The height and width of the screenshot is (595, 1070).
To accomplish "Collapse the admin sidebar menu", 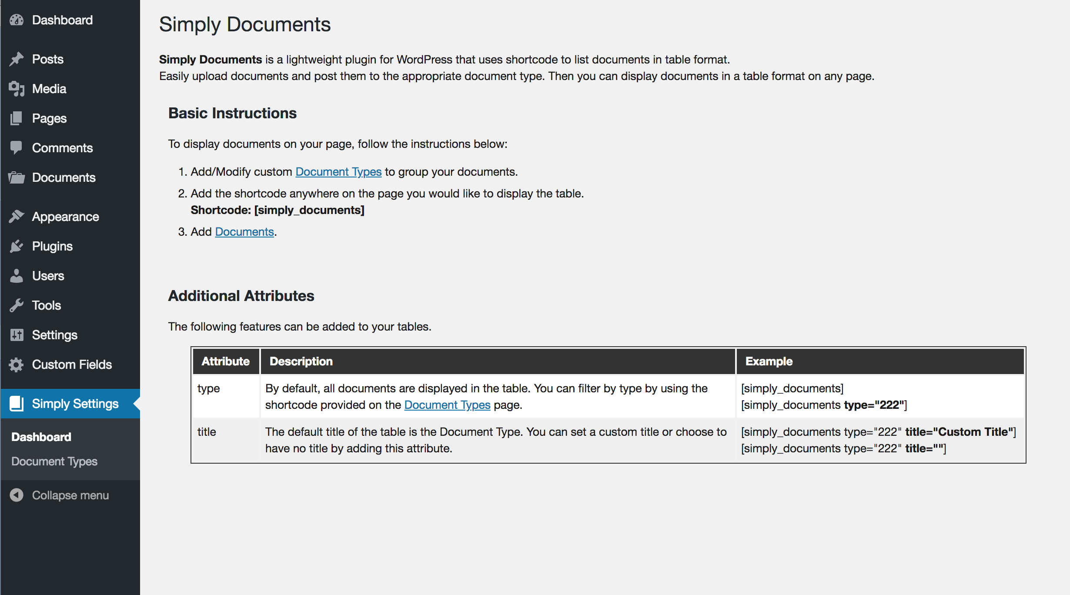I will pyautogui.click(x=60, y=495).
